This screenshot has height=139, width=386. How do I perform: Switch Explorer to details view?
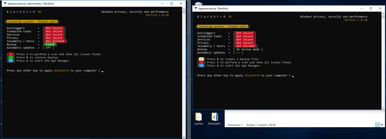point(377,125)
